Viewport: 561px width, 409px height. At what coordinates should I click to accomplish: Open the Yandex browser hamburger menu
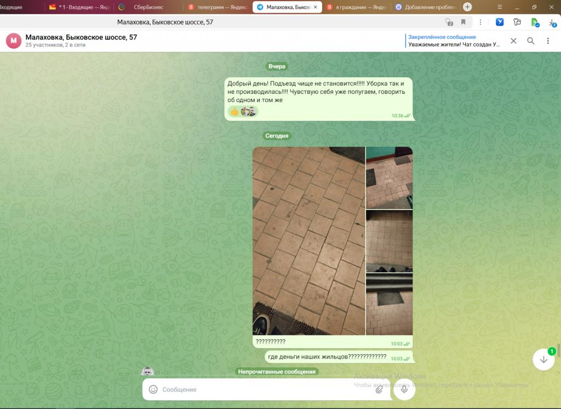pyautogui.click(x=500, y=7)
